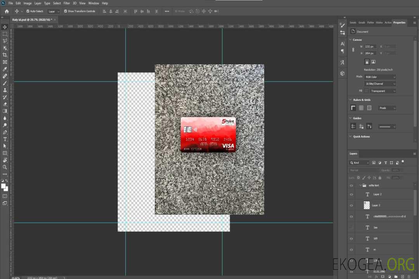Image resolution: width=419 pixels, height=279 pixels.
Task: Select the Eyedropper tool in left toolbar
Action: 5,69
